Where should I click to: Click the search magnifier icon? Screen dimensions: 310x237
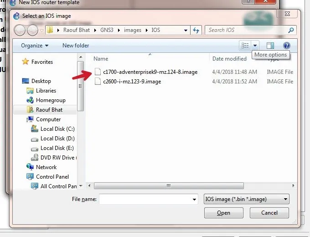coord(291,30)
